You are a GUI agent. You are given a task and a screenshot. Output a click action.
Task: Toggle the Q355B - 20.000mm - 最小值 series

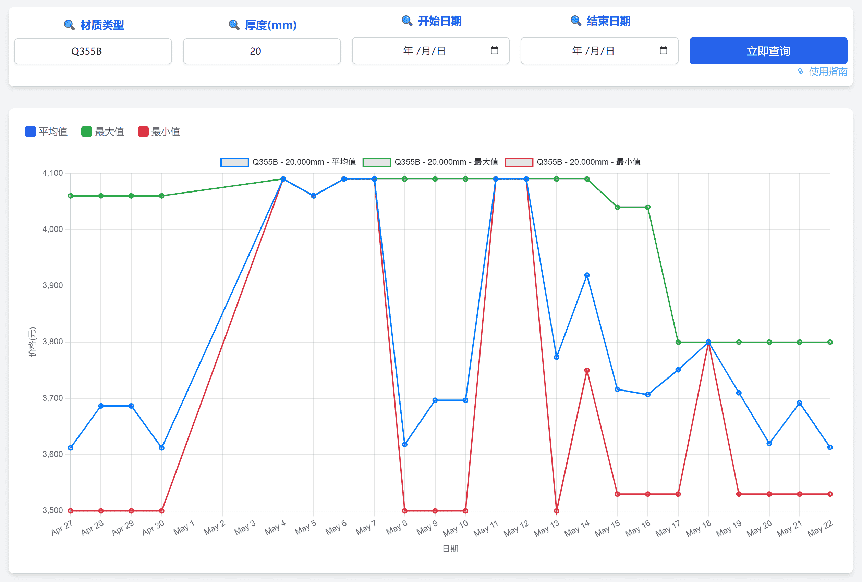[573, 162]
